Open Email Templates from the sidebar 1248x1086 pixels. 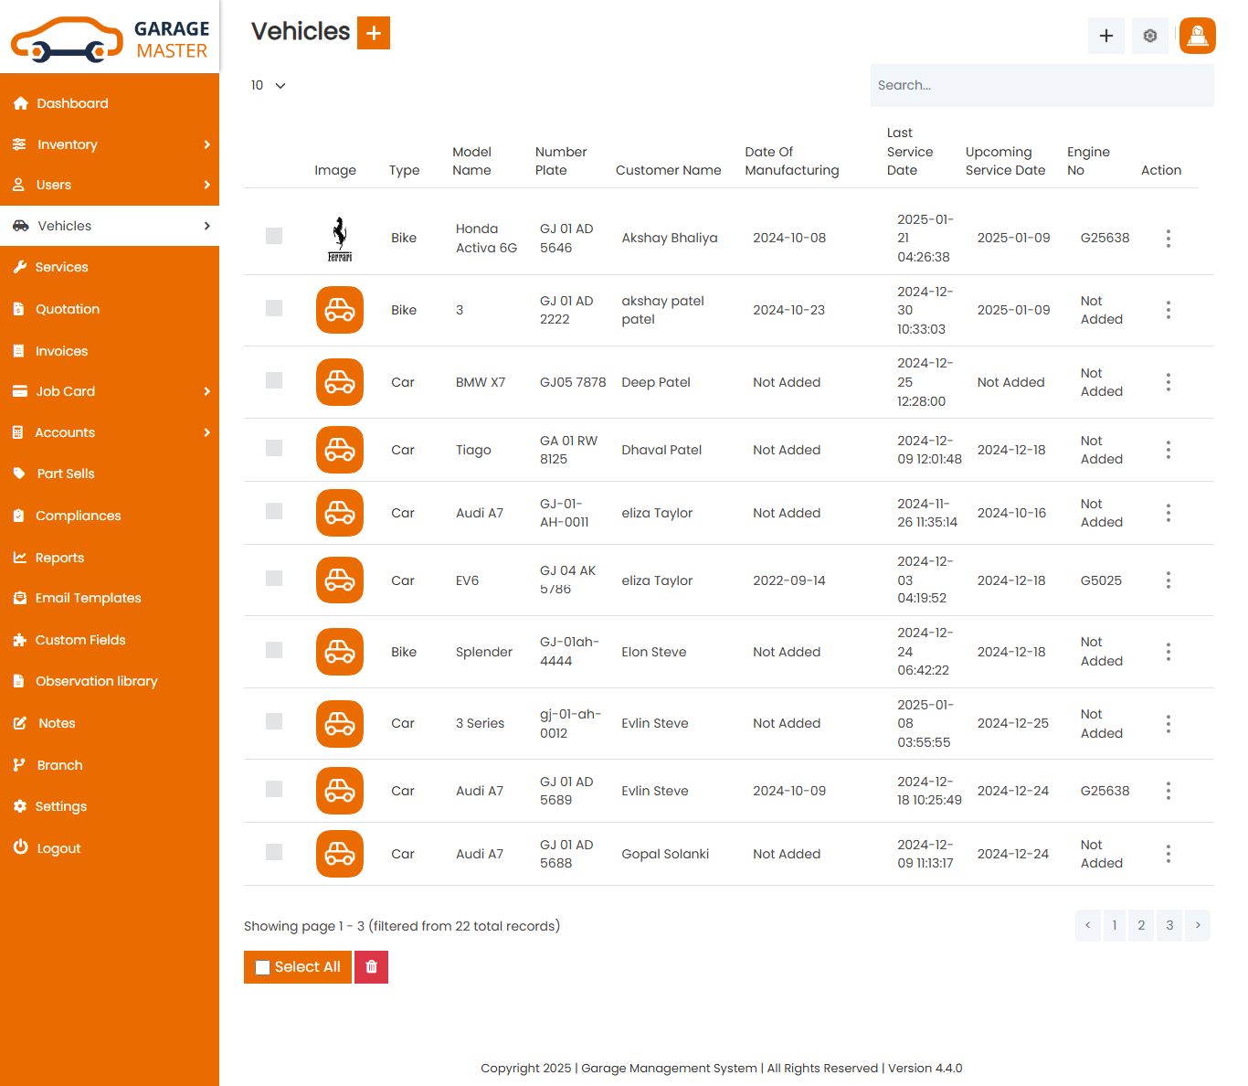89,598
